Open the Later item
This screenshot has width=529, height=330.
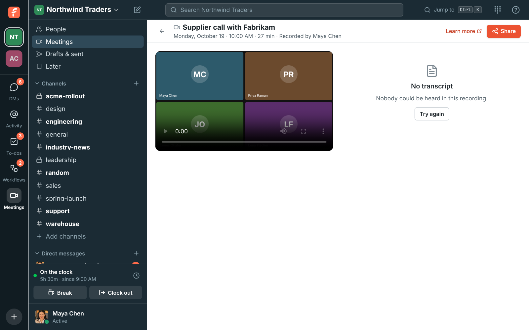tap(88, 66)
